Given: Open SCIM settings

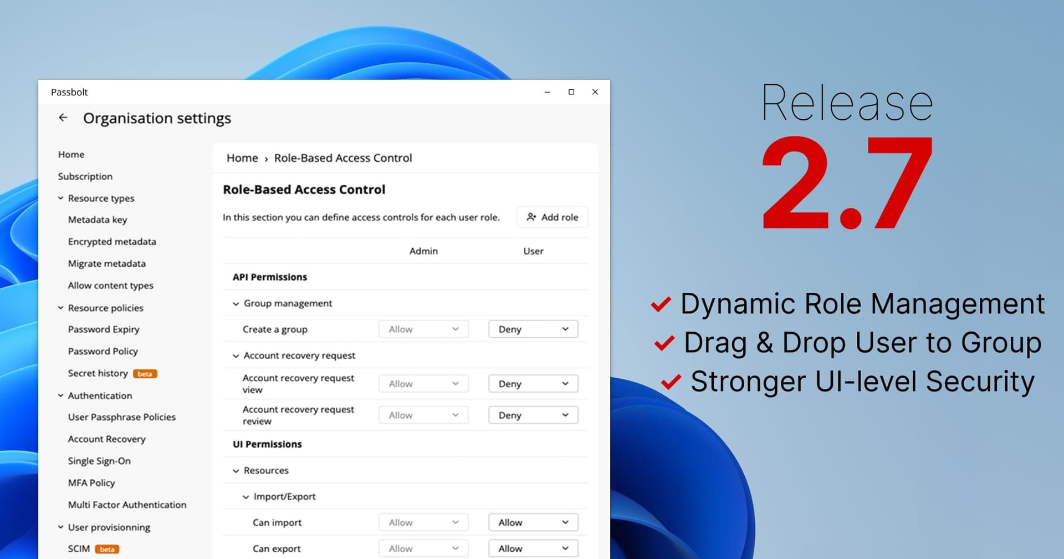Looking at the screenshot, I should tap(79, 548).
